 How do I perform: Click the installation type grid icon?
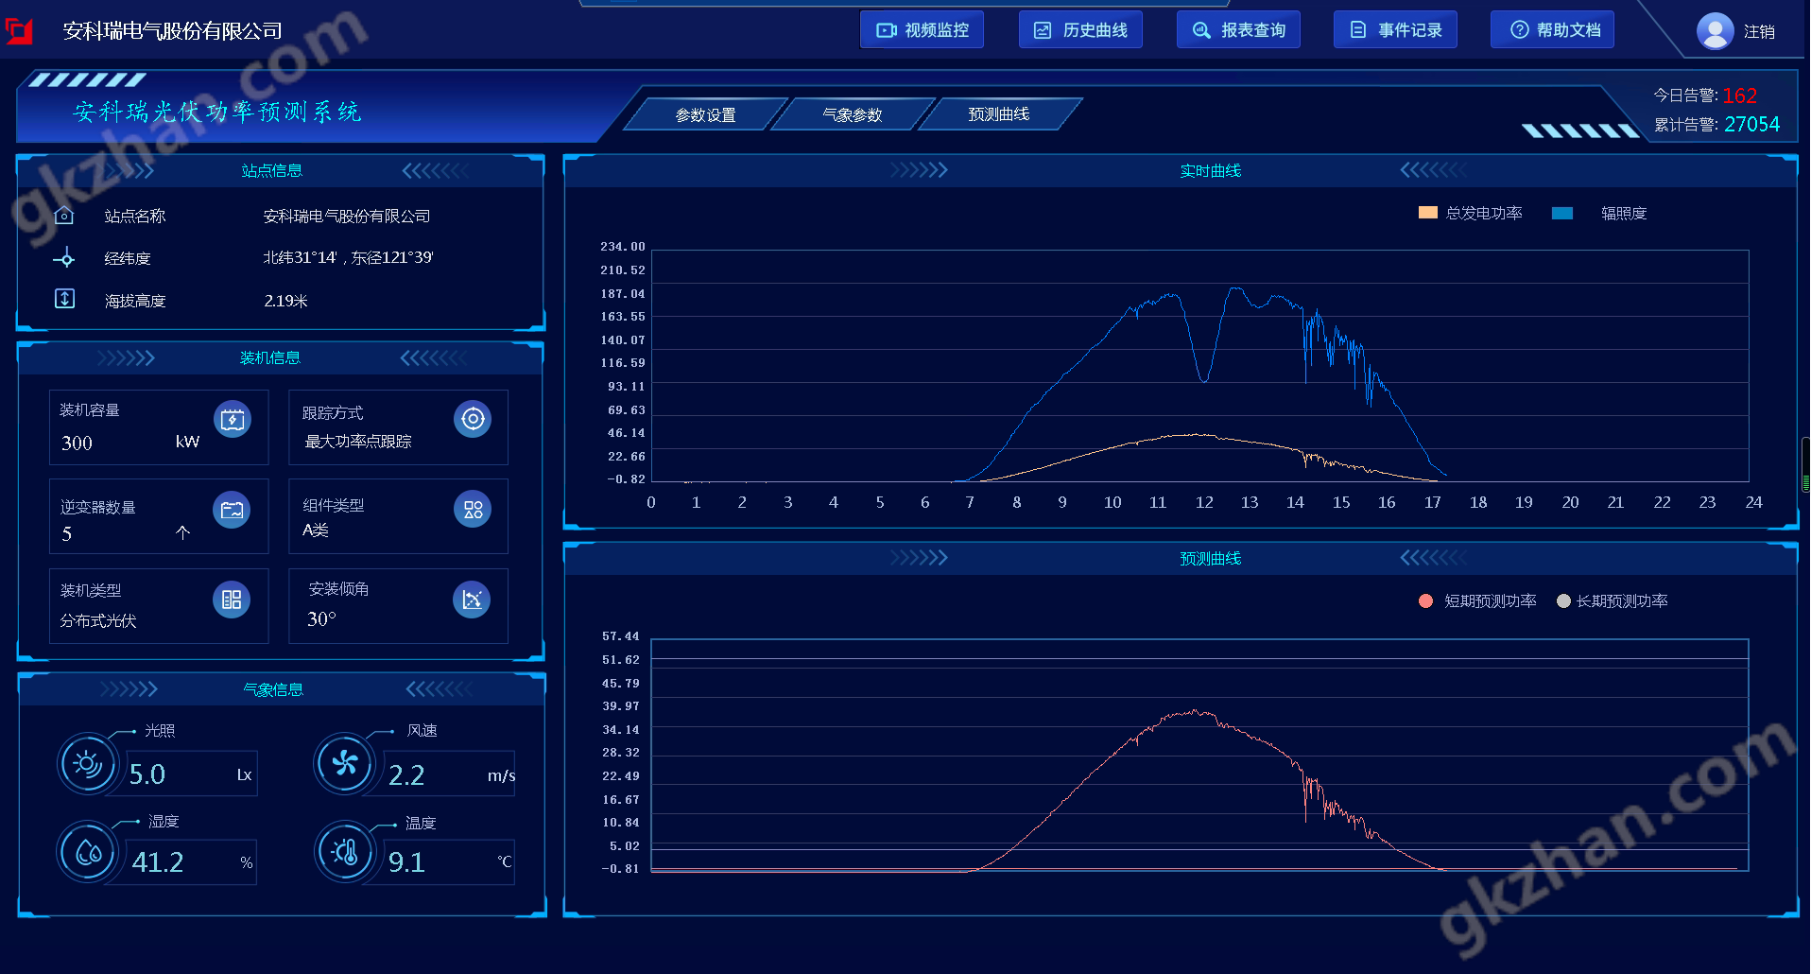[232, 600]
